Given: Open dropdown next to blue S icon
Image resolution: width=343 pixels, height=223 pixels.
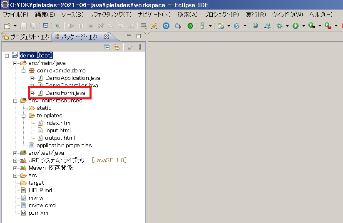Looking at the screenshot, I should click(x=245, y=26).
